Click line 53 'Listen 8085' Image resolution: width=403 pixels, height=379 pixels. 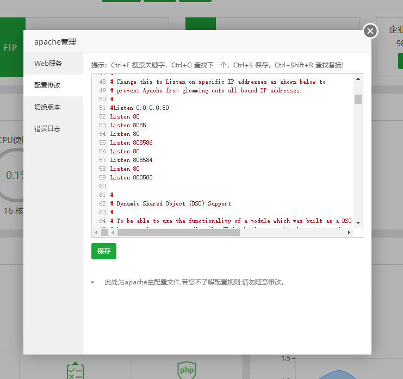[128, 126]
